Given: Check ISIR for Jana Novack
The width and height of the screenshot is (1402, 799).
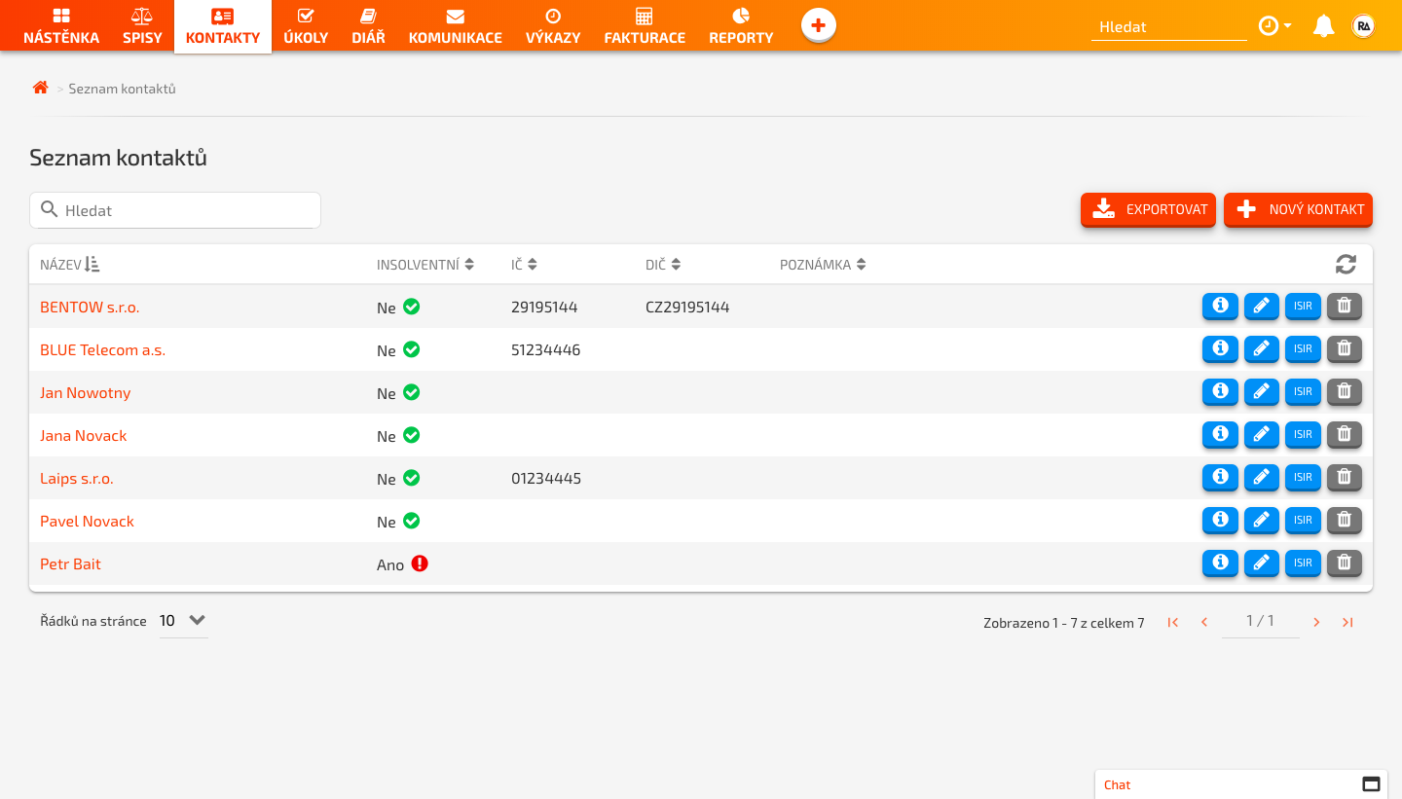Looking at the screenshot, I should [x=1303, y=434].
